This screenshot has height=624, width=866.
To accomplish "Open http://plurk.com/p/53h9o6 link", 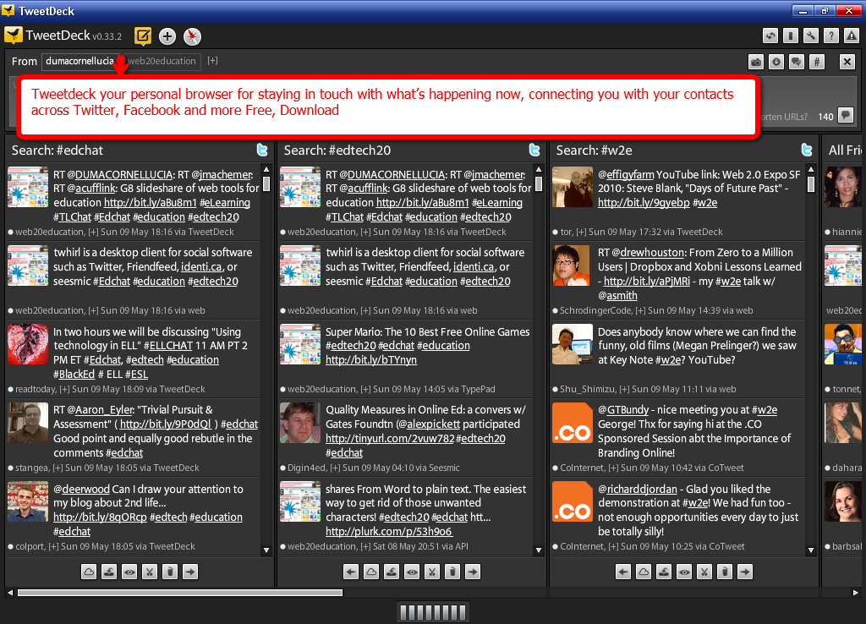I will click(x=389, y=532).
